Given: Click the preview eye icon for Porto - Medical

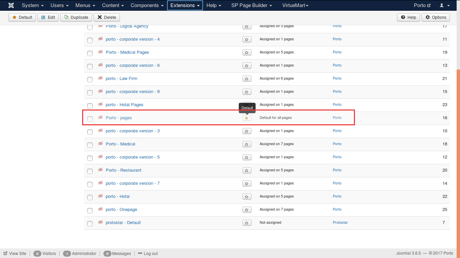Looking at the screenshot, I should pos(100,143).
